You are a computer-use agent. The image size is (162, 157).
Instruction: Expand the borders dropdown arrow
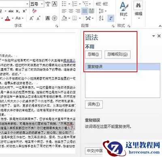click(x=80, y=18)
